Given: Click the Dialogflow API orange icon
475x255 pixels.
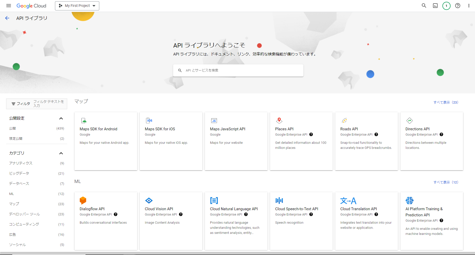Looking at the screenshot, I should pyautogui.click(x=83, y=201).
